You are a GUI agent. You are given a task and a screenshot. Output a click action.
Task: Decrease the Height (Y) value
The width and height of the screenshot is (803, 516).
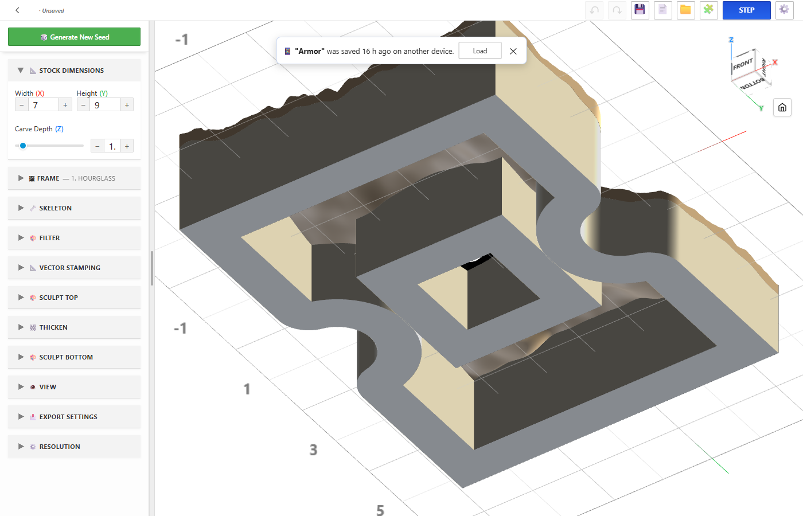point(83,105)
